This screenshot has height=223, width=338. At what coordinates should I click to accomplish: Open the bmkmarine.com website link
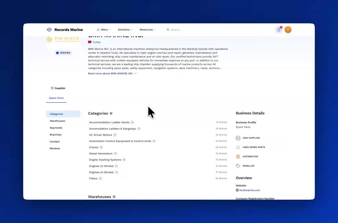250,190
